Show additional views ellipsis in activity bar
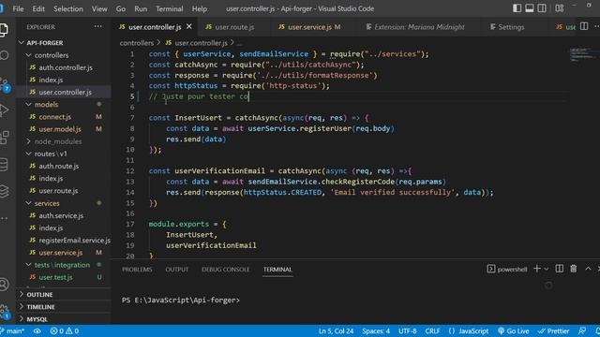This screenshot has width=600, height=337. [x=4, y=218]
